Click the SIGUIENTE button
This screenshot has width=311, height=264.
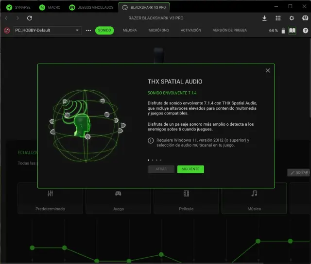(190, 169)
